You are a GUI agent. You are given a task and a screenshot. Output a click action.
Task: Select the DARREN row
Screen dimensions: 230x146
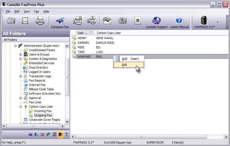pos(150,43)
